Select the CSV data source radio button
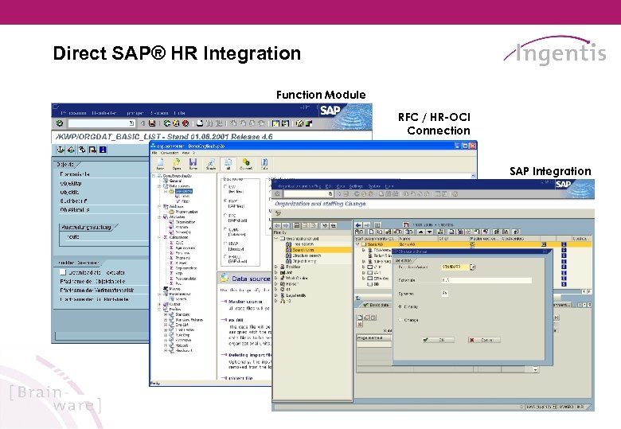The height and width of the screenshot is (429, 621). pos(225,186)
